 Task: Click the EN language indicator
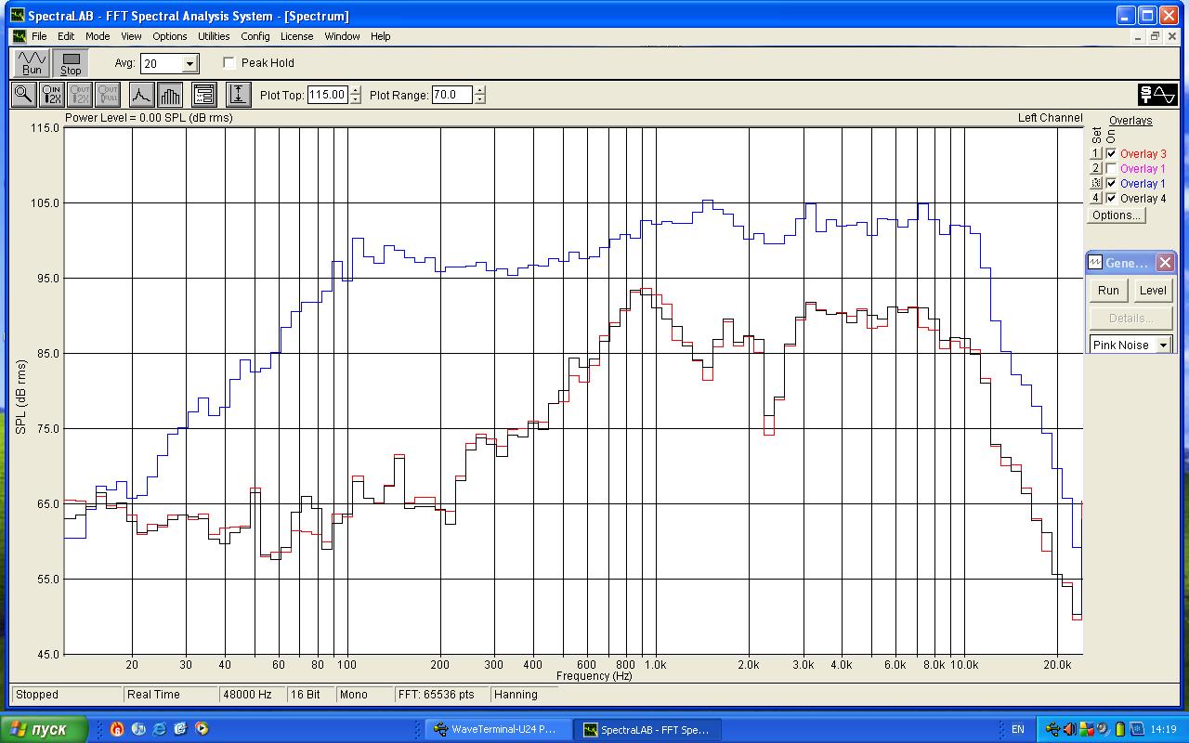[1018, 729]
